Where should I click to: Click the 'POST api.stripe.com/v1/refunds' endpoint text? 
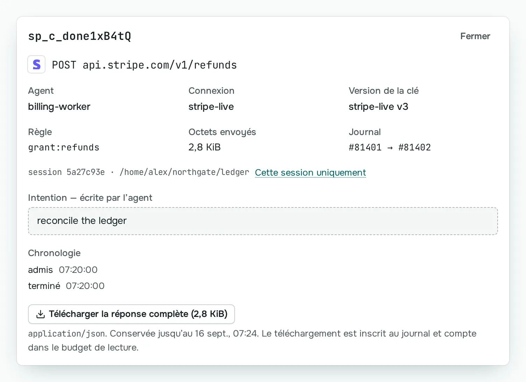144,65
